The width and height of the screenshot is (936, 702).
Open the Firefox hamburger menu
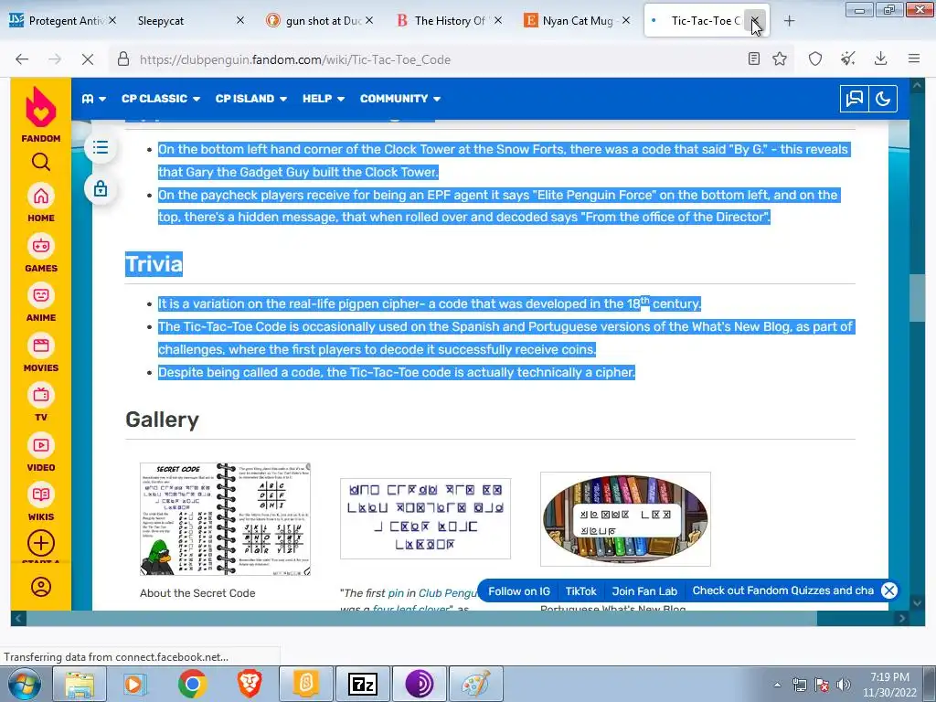coord(914,58)
